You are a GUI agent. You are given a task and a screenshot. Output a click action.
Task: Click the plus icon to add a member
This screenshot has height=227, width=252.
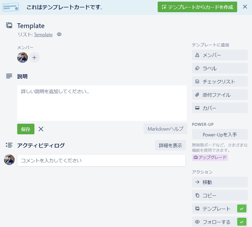(x=34, y=58)
